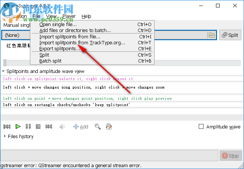Click the Chinese song title text
The image size is (244, 169).
[18, 46]
